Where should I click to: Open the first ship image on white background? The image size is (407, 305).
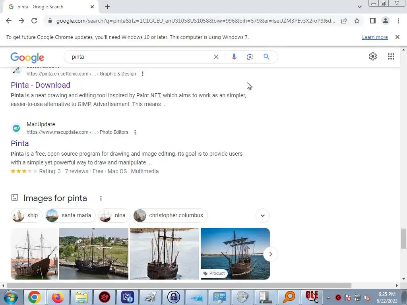coord(34,254)
